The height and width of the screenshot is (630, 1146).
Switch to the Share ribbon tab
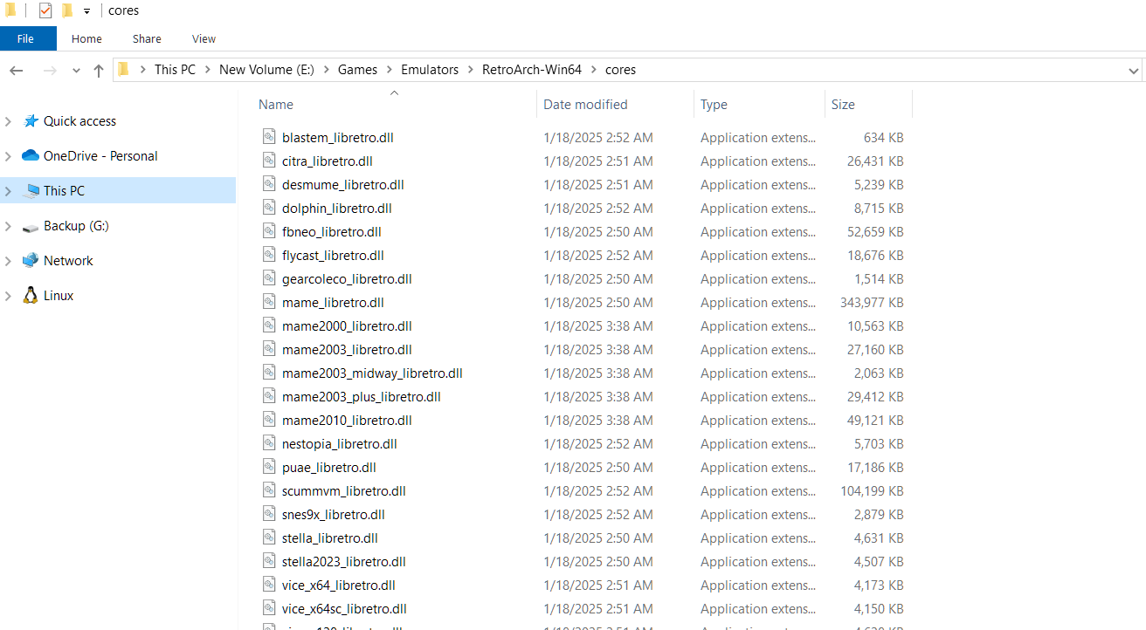147,38
